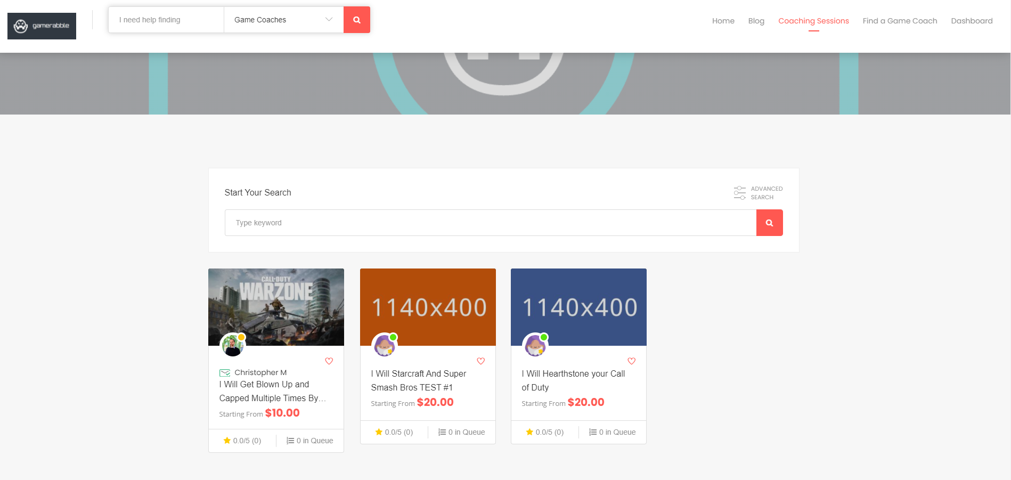1011x480 pixels.
Task: Open the Call of Duty Warzone thumbnail
Action: coord(276,307)
